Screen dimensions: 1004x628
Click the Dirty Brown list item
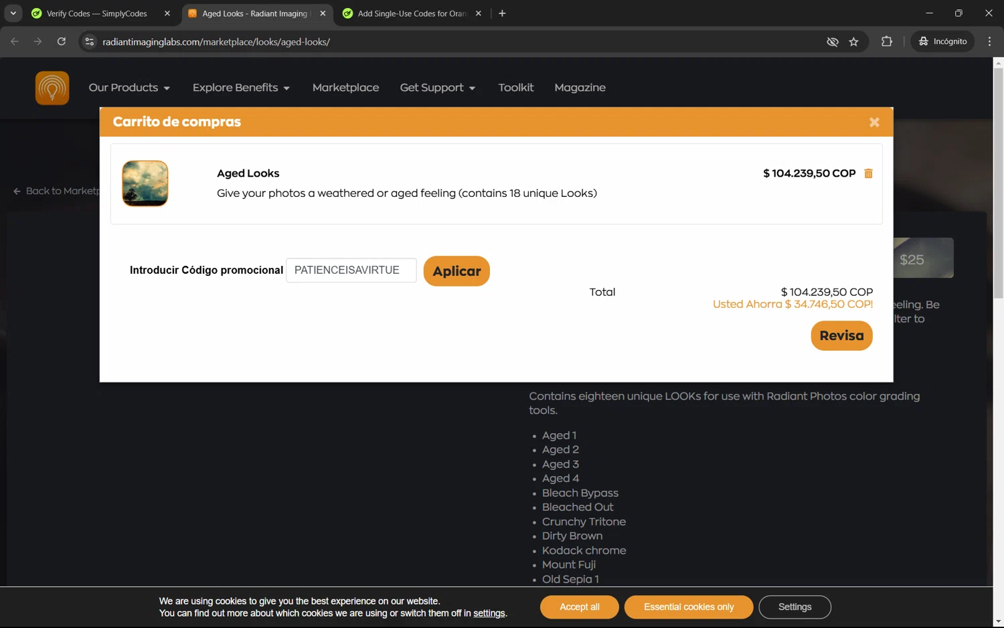click(x=572, y=536)
